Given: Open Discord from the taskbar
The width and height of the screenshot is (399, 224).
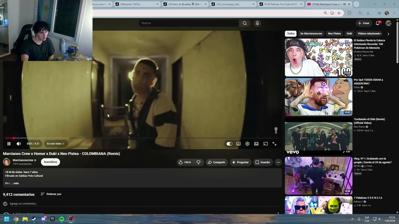Looking at the screenshot, I should coord(43,219).
